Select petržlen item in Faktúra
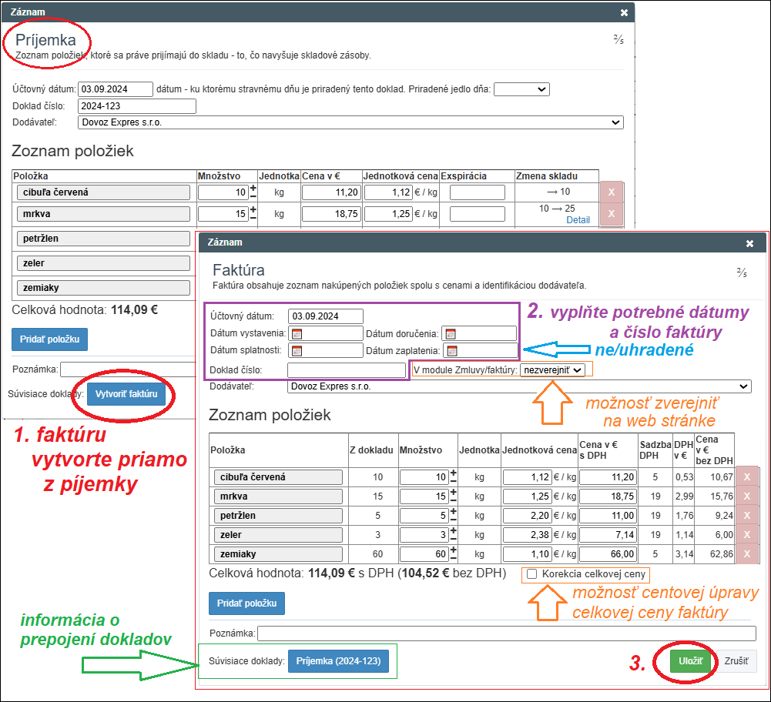The height and width of the screenshot is (702, 771). [x=278, y=515]
